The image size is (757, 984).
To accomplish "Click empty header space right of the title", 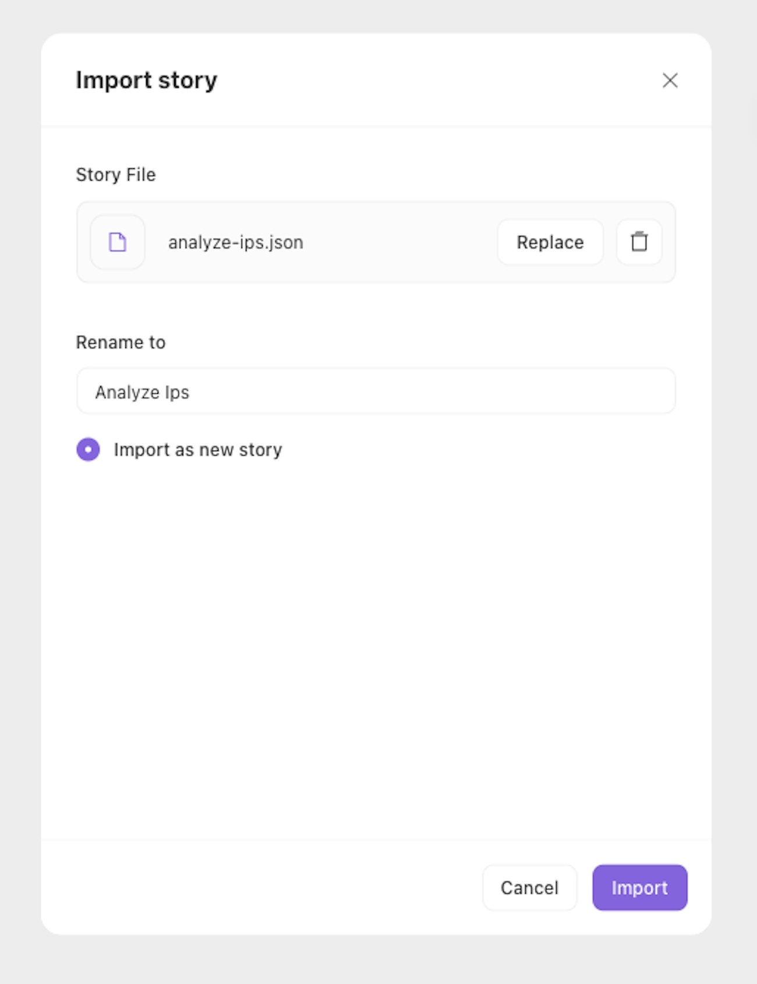I will click(437, 80).
